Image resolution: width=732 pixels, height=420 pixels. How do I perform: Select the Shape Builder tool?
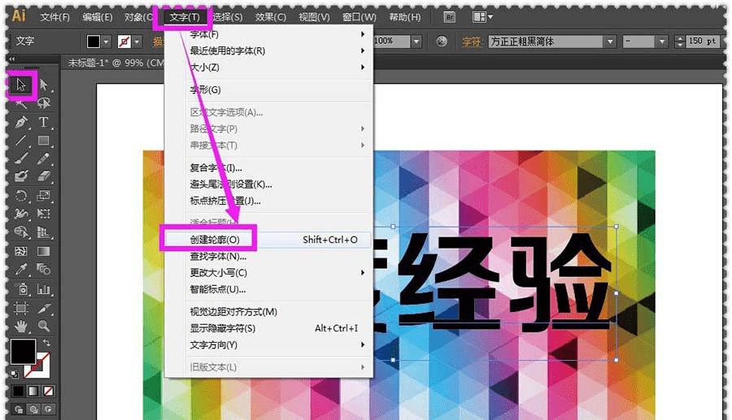click(21, 232)
